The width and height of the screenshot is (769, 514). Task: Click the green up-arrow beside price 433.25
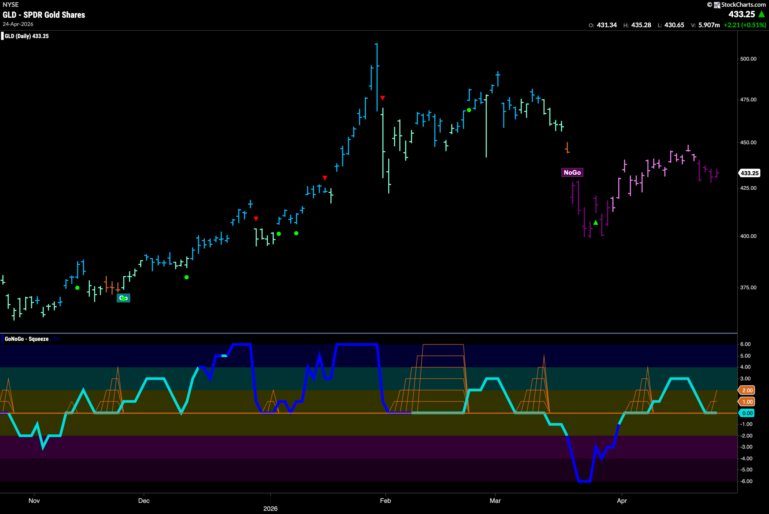762,14
